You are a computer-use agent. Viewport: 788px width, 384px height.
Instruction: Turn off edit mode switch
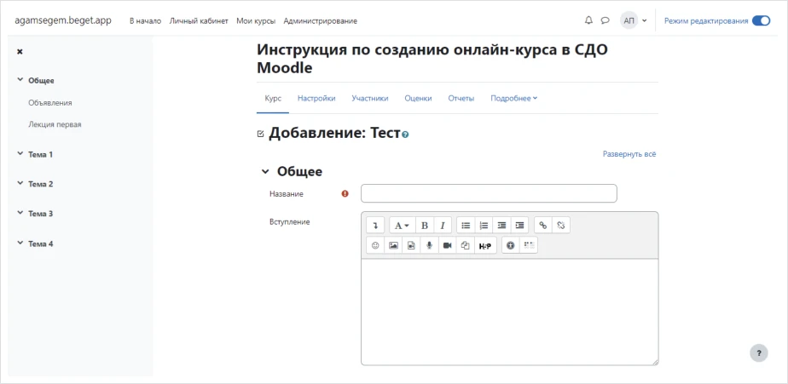point(761,20)
